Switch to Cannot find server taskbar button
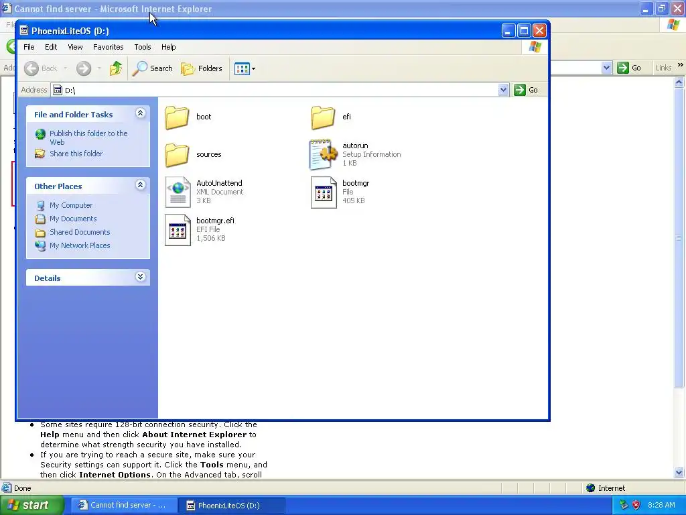 click(124, 506)
